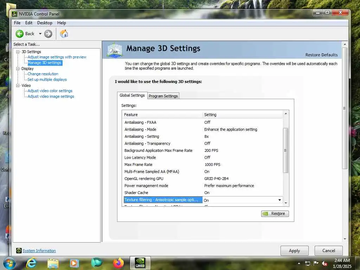This screenshot has width=360, height=270.
Task: Click NVIDIA Control Panel taskbar button
Action: tap(140, 263)
